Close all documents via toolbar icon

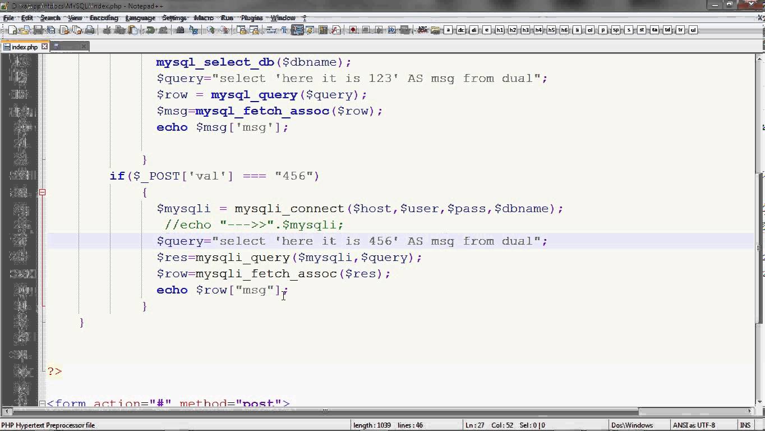[77, 30]
